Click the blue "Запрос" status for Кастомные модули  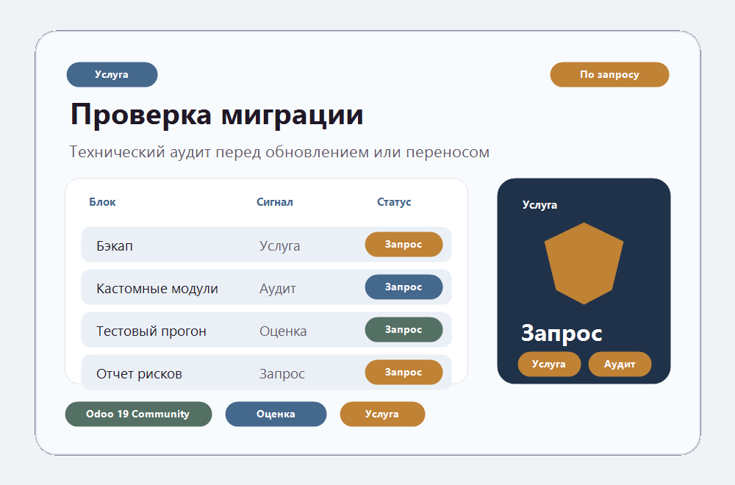click(404, 287)
